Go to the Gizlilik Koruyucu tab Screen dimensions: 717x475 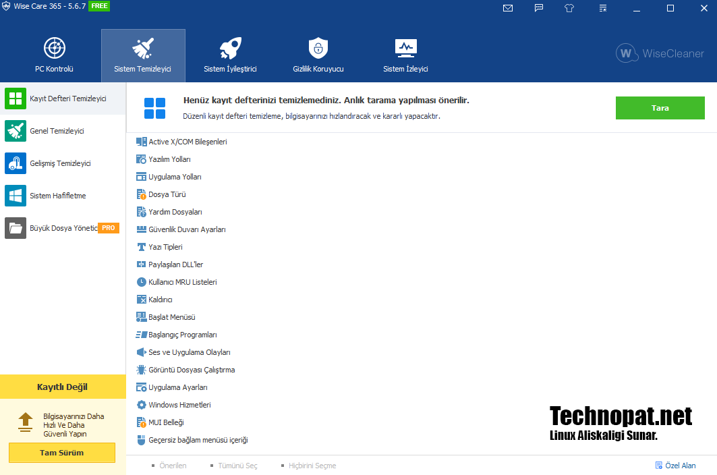pyautogui.click(x=318, y=55)
